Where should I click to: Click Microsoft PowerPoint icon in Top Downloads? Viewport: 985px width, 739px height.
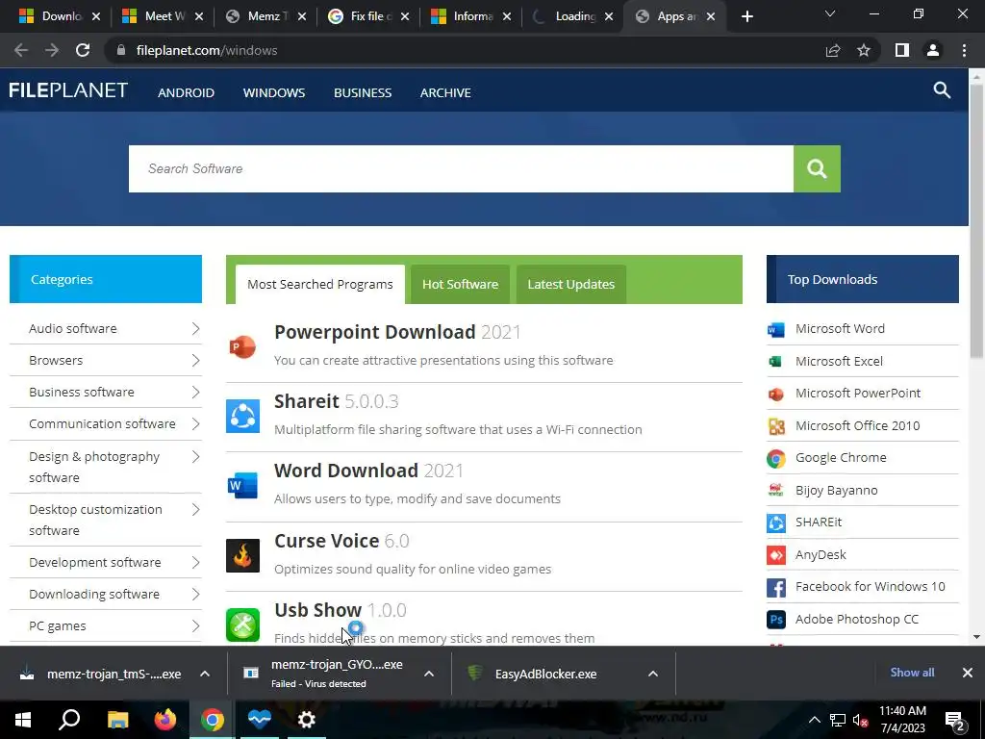pyautogui.click(x=776, y=394)
